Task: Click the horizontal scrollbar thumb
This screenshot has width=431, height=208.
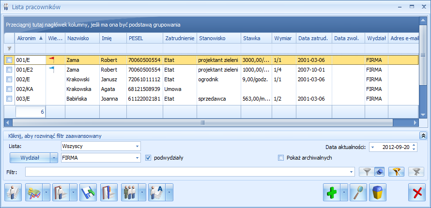Action: click(202, 122)
